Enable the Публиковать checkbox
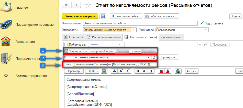Image resolution: width=243 pixels, height=108 pixels. 66,45
